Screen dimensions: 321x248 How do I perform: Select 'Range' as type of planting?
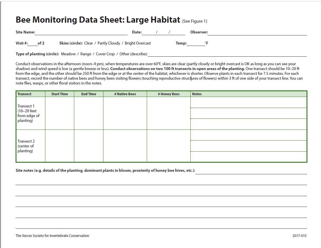coord(86,54)
